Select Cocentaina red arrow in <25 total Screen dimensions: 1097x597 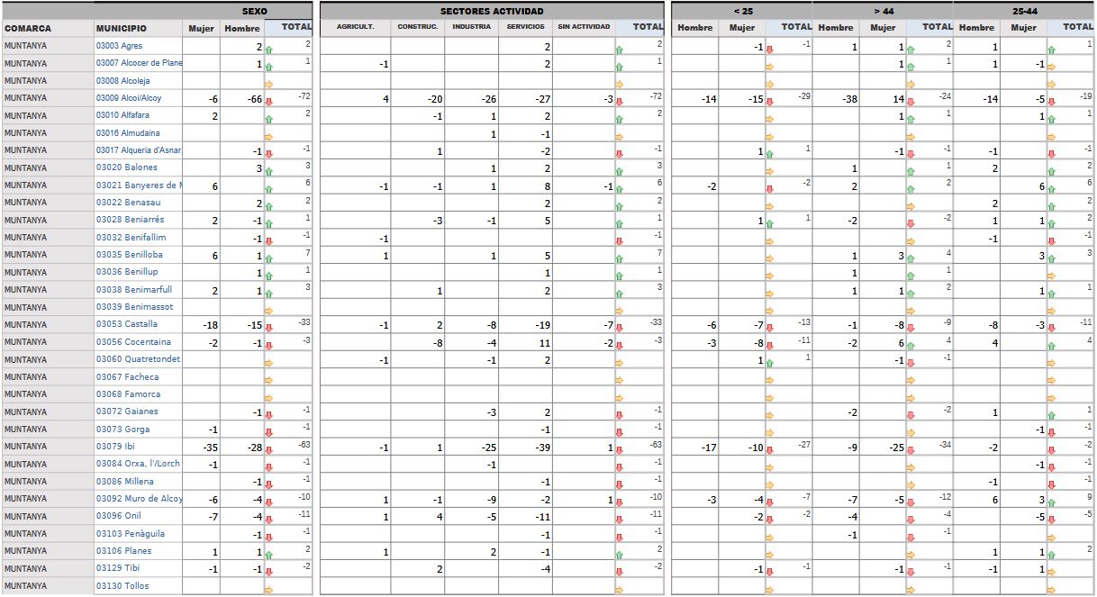click(770, 346)
